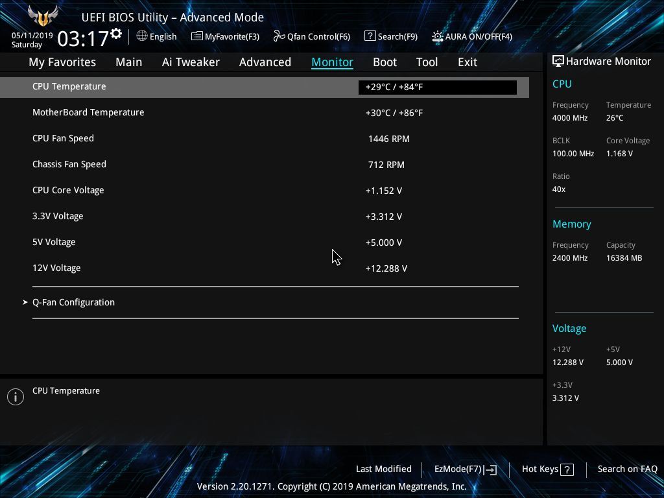Click the +1.152 V value
The width and height of the screenshot is (664, 498).
click(384, 191)
